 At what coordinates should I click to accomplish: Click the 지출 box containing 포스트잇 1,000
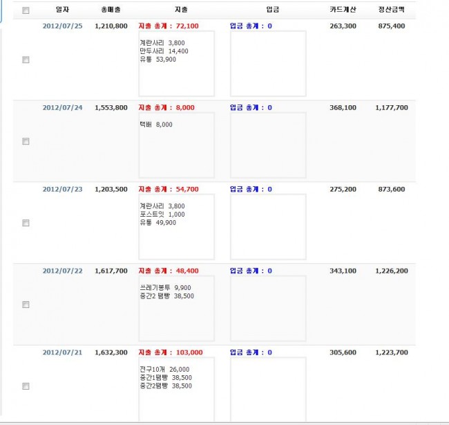(x=176, y=227)
